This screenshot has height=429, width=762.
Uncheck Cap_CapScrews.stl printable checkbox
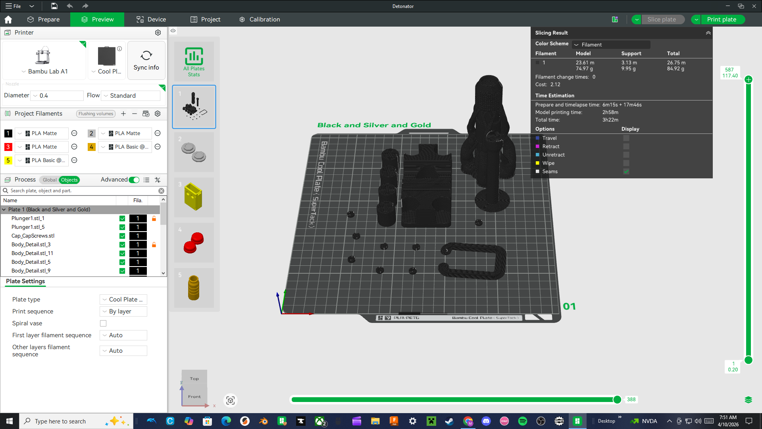pyautogui.click(x=122, y=236)
